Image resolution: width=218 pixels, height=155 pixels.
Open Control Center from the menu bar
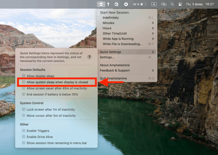pyautogui.click(x=180, y=4)
